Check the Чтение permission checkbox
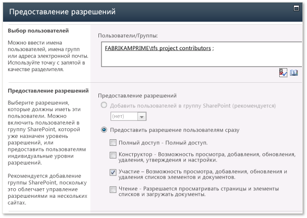Viewport: 307px width, 218px height. pos(113,189)
